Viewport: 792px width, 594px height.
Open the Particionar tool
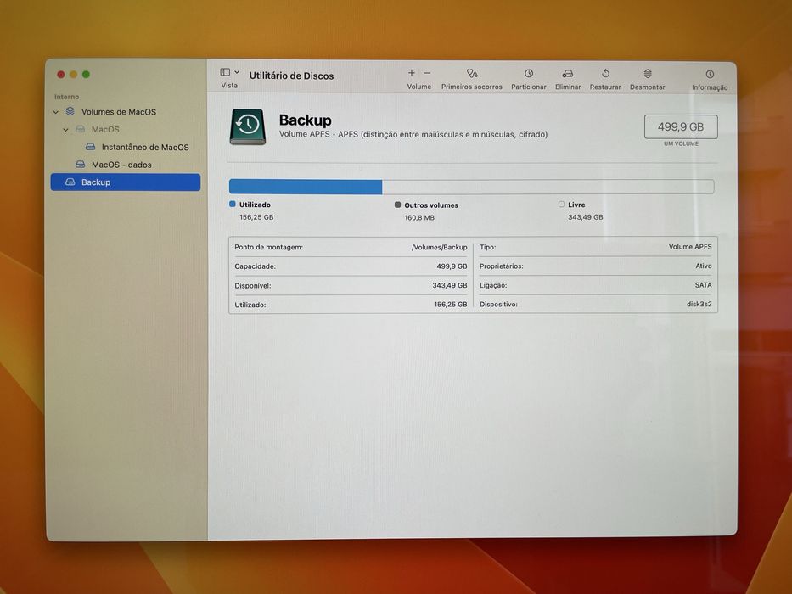(x=529, y=74)
